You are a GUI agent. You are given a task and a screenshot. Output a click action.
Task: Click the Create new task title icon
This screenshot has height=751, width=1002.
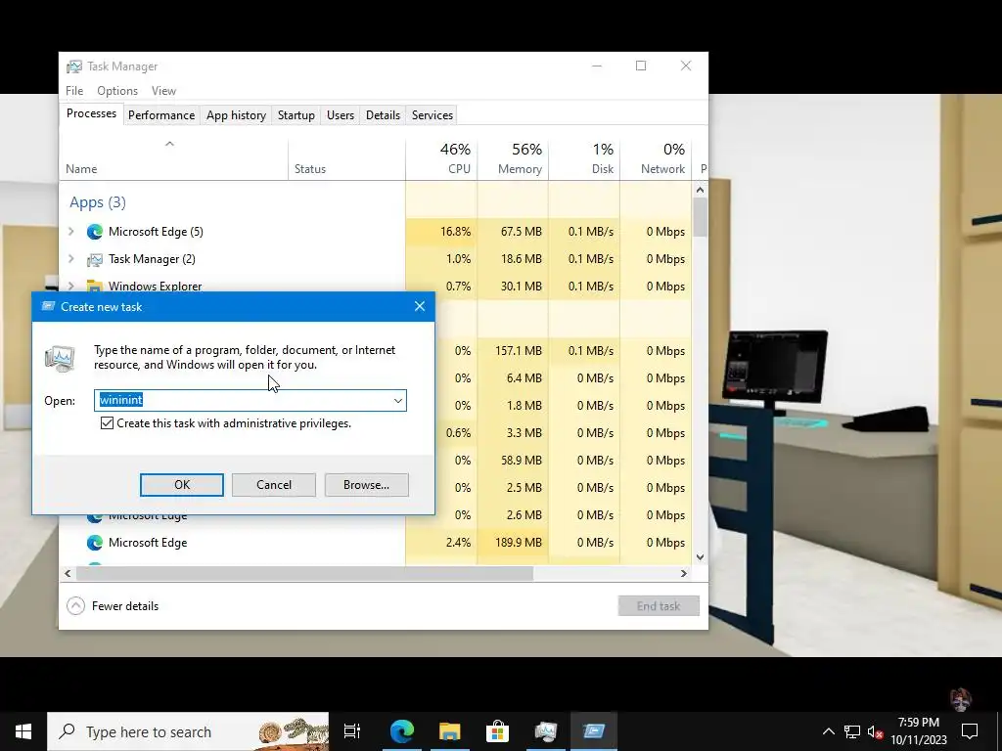[x=48, y=306]
